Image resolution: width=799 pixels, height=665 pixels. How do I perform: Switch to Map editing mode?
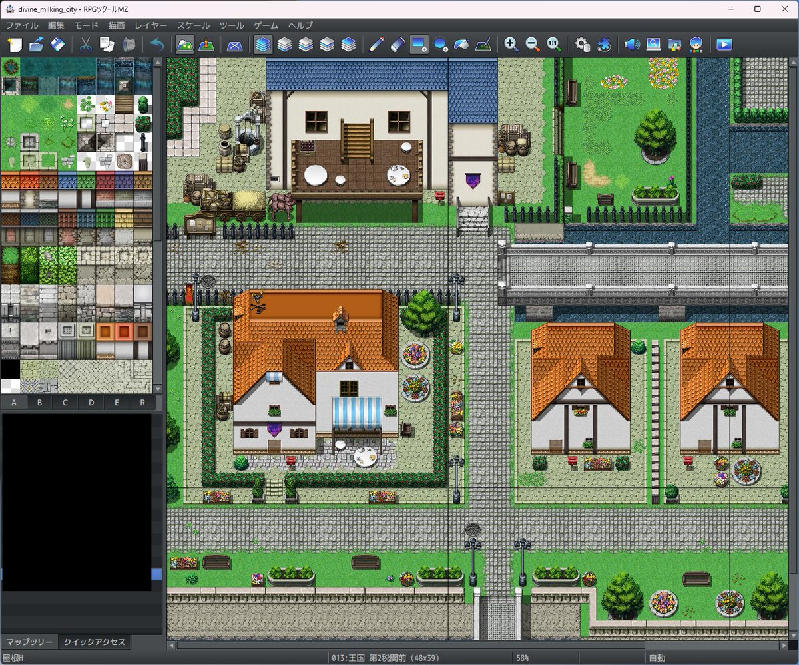[185, 45]
